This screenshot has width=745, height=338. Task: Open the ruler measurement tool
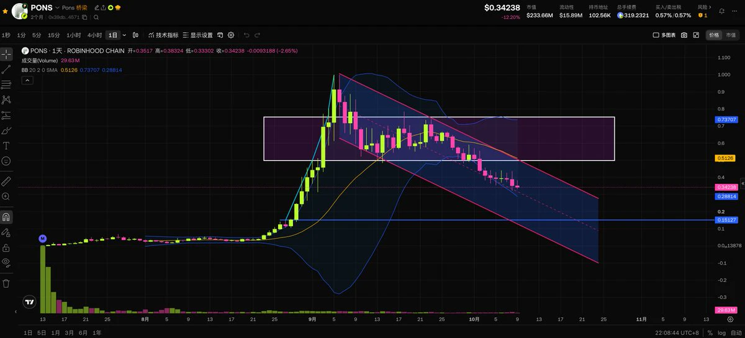tap(6, 181)
